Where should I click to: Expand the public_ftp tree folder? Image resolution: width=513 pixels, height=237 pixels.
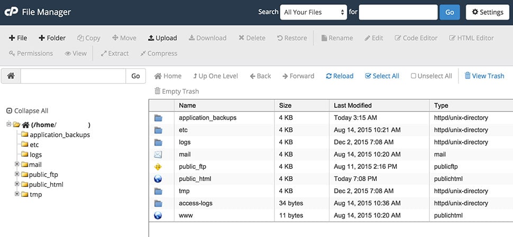[x=17, y=174]
